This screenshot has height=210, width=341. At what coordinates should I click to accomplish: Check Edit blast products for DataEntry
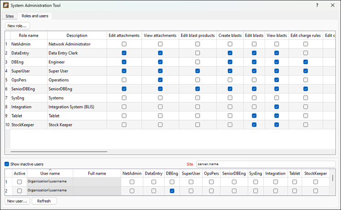197,53
